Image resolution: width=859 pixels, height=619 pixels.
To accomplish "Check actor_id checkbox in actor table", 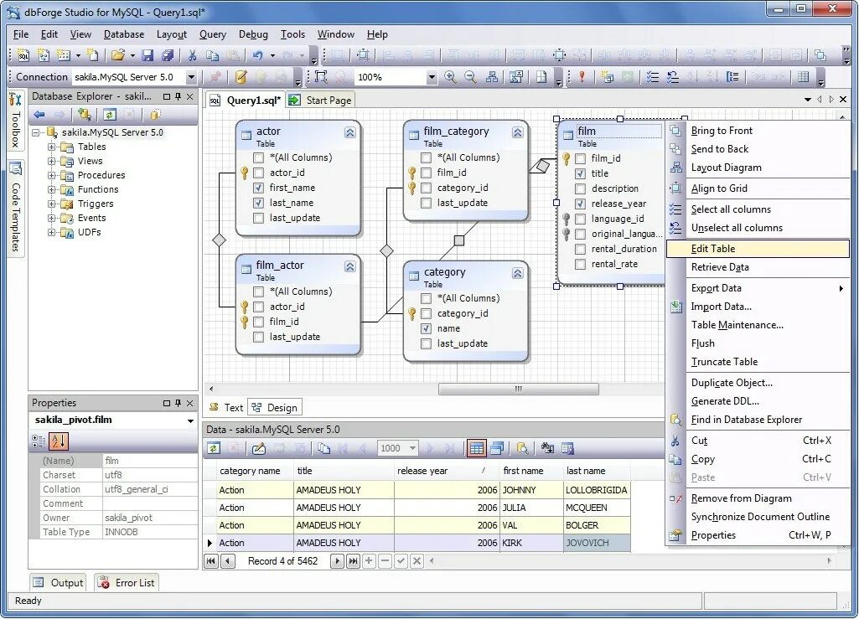I will point(259,173).
